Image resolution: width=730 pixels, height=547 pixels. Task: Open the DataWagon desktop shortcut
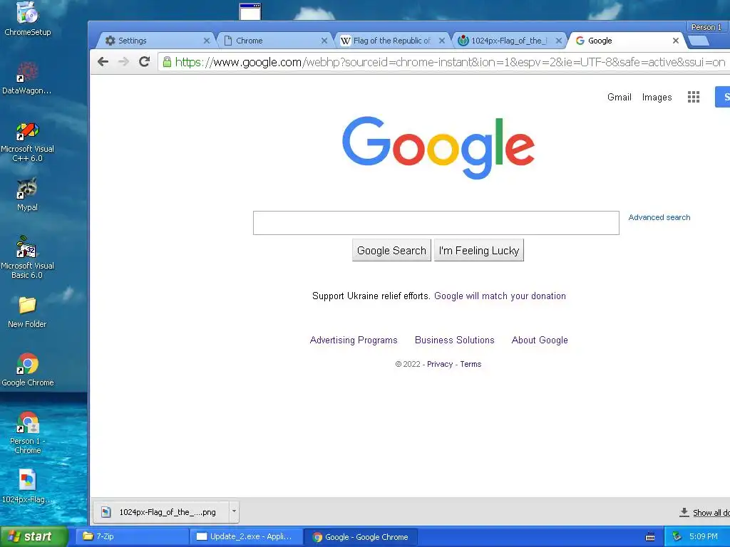point(27,78)
